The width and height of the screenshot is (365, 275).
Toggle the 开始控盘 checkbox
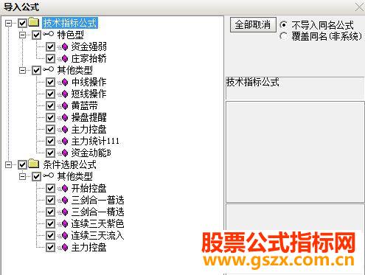(x=50, y=189)
